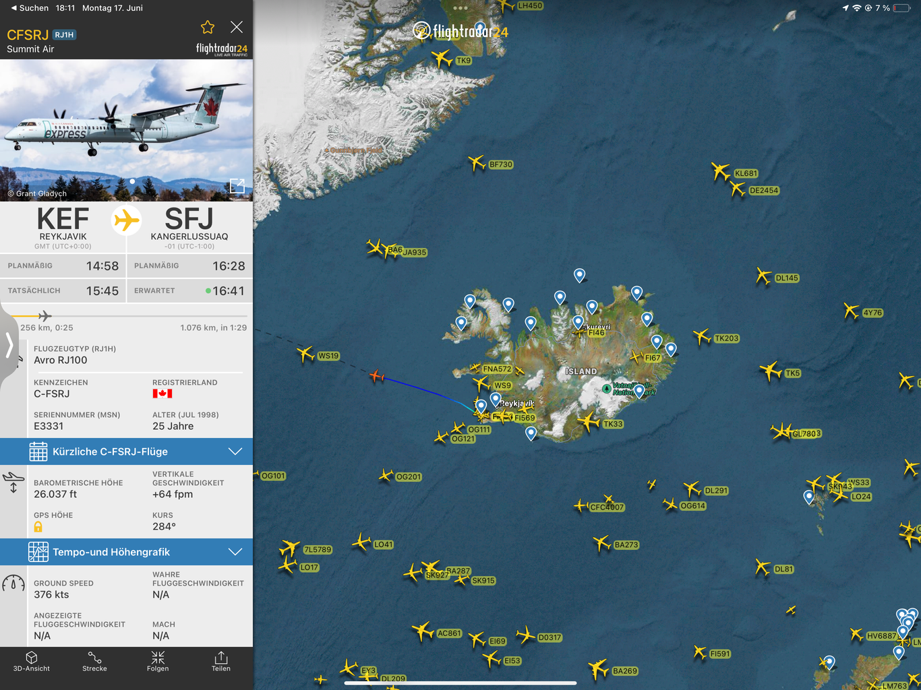Select flight BA269 aircraft
The width and height of the screenshot is (921, 690).
(598, 669)
